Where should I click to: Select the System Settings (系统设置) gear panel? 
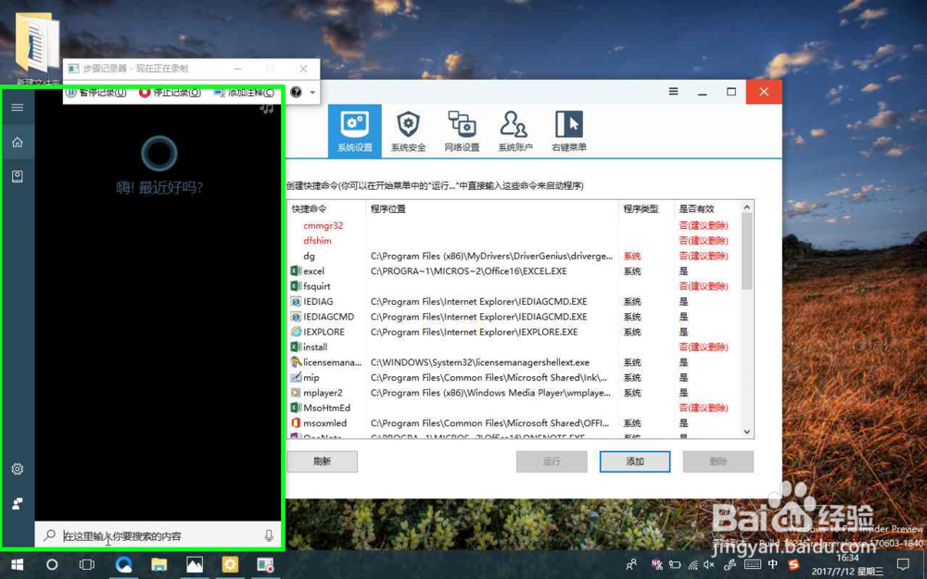[355, 129]
